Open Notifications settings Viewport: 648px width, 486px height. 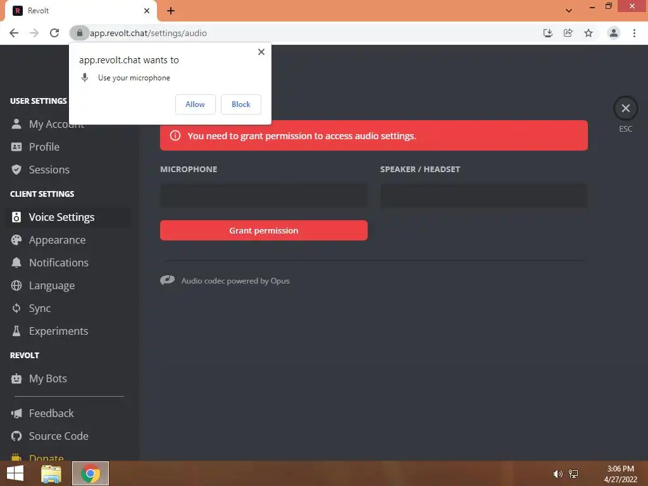coord(68,263)
